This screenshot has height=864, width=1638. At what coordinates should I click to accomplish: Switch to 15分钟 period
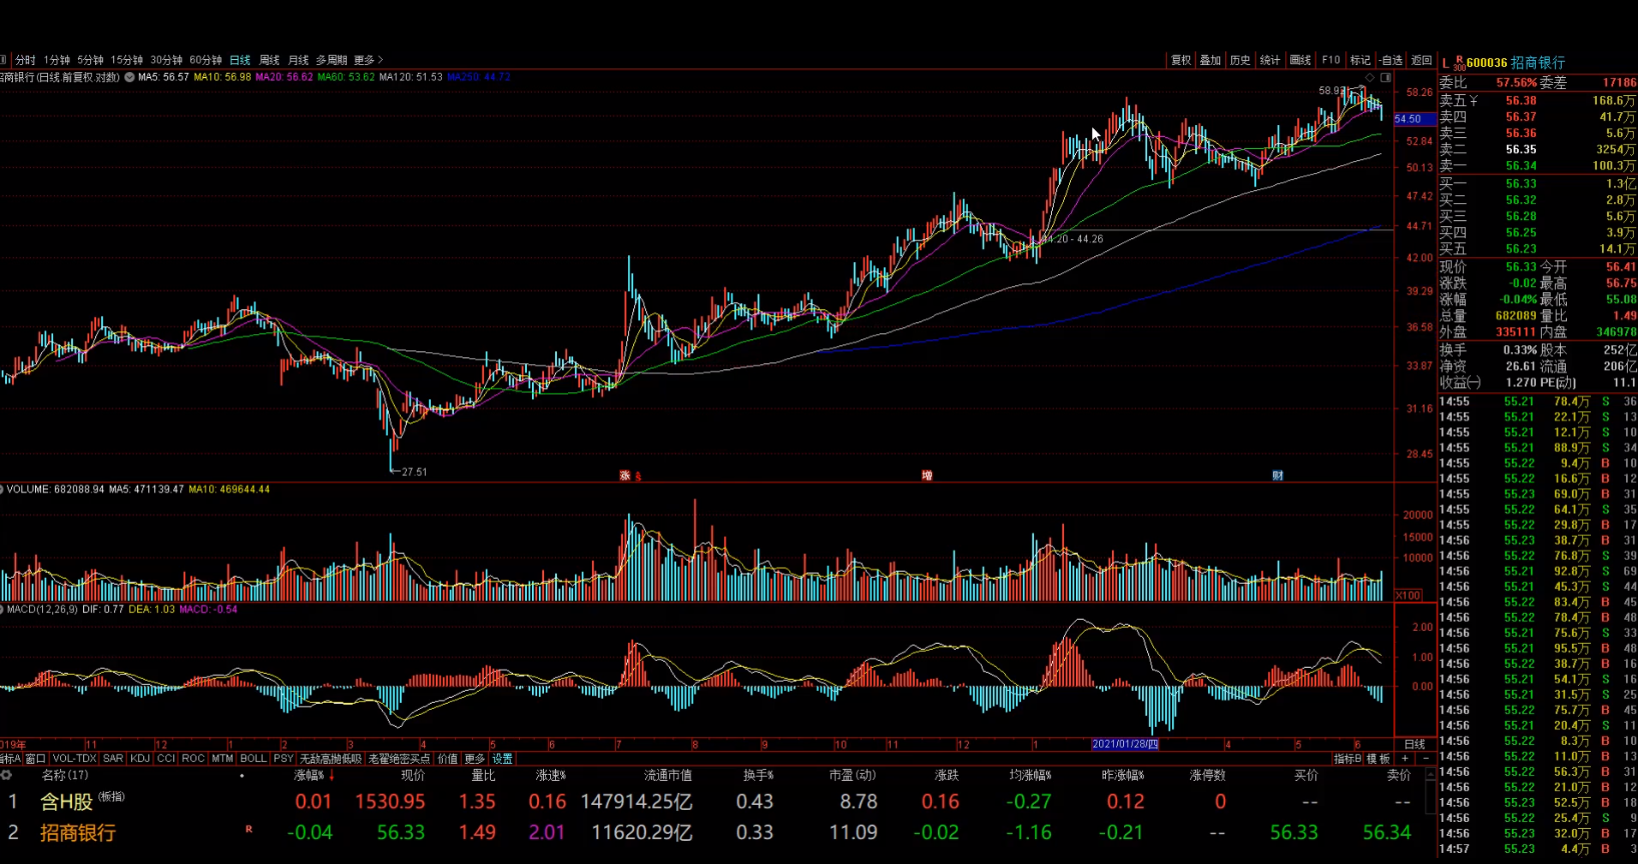click(127, 60)
